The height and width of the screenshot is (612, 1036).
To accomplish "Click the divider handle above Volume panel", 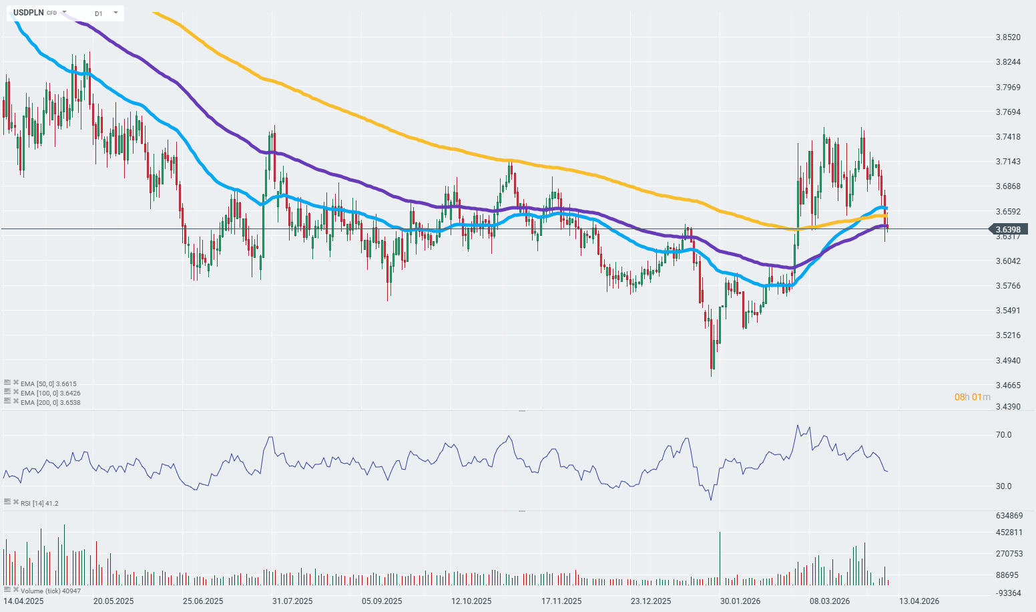I will click(x=522, y=511).
